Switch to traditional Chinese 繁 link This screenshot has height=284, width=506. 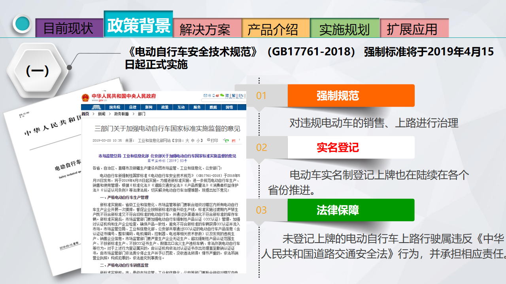point(234,96)
